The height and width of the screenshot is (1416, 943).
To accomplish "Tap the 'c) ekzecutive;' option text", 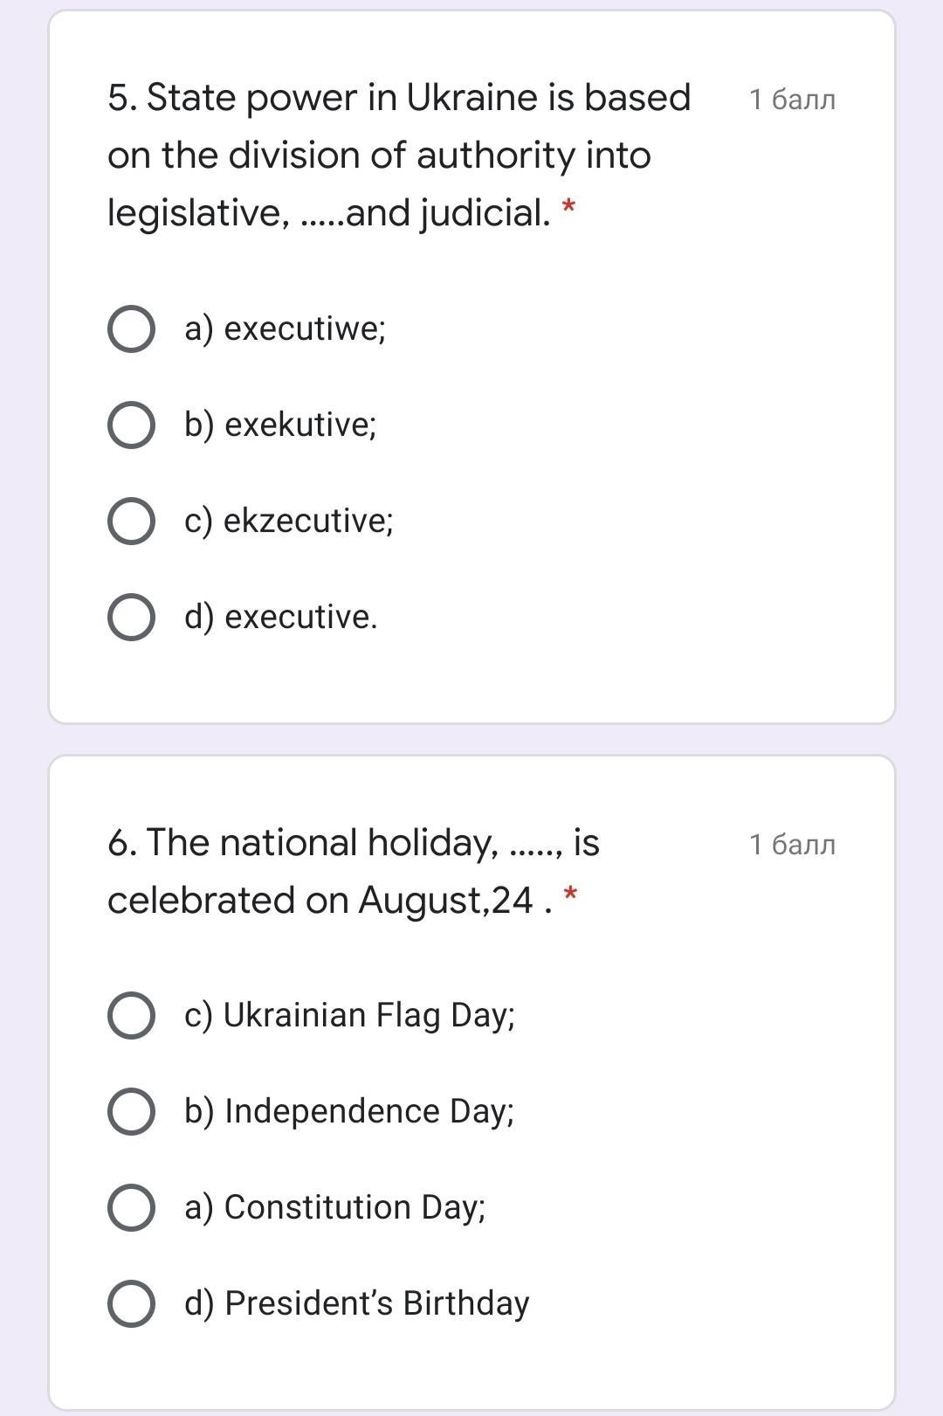I will coord(289,522).
